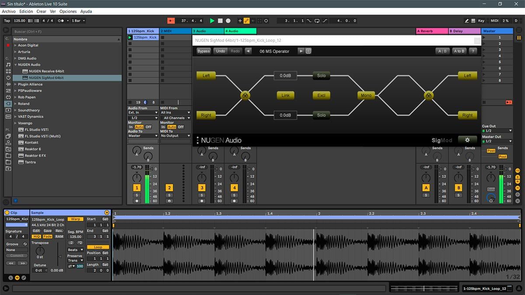Screen dimensions: 525x295
Task: Click the SigMod help question mark button
Action: tap(472, 51)
